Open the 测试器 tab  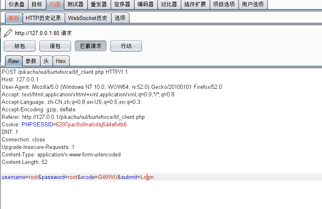point(76,4)
